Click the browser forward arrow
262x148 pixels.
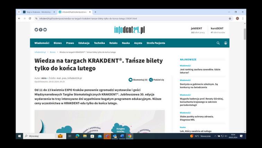point(25,18)
